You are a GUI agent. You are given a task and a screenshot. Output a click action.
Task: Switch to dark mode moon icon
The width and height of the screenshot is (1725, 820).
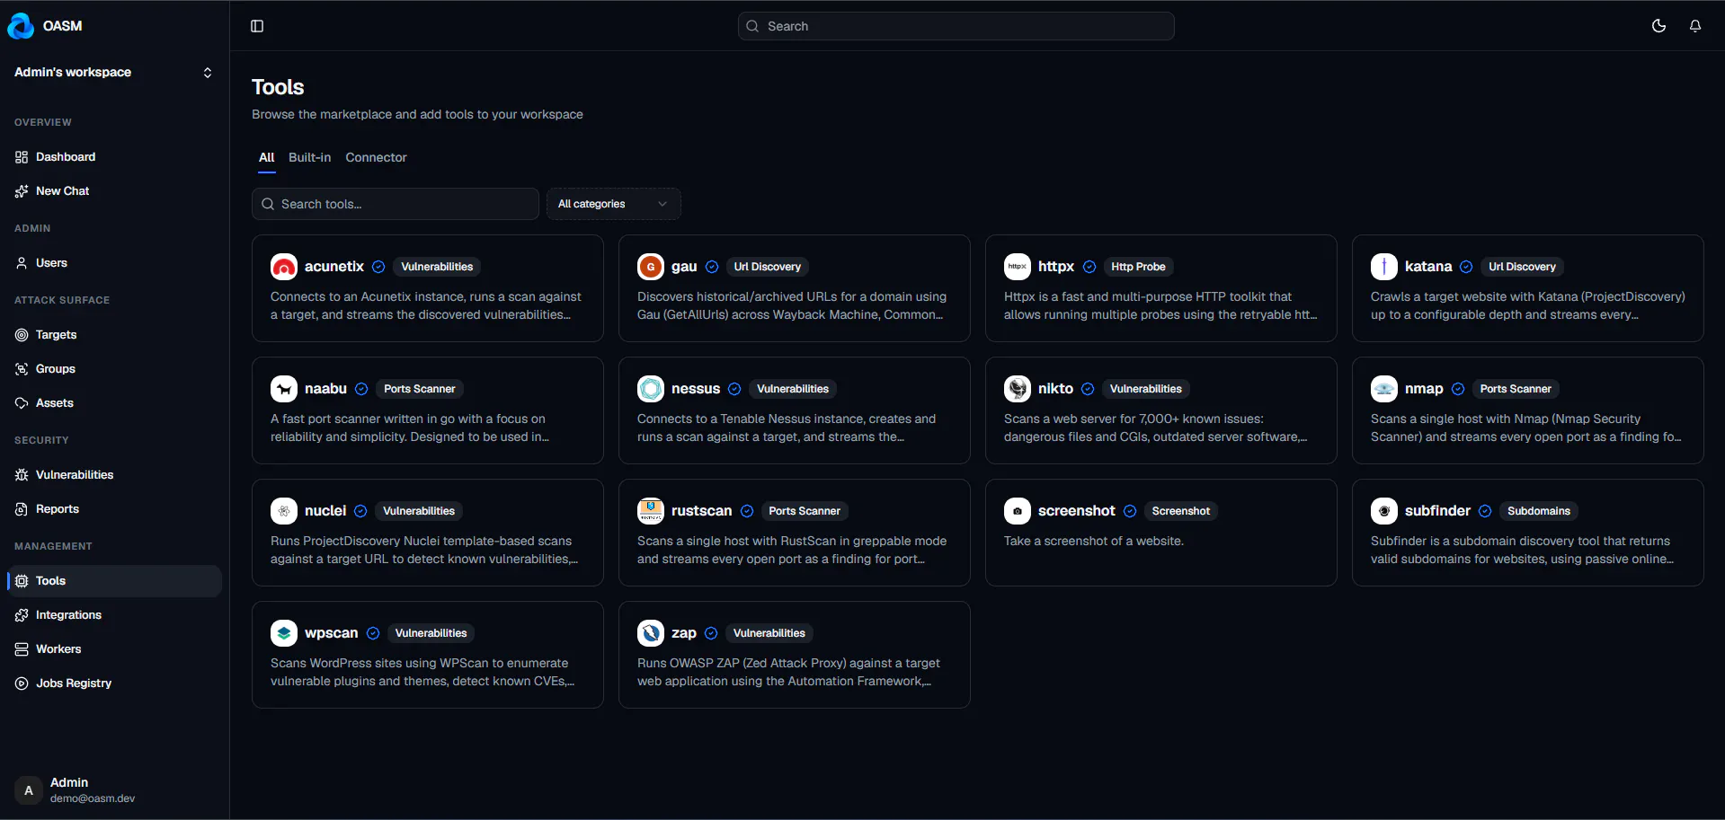1658,26
